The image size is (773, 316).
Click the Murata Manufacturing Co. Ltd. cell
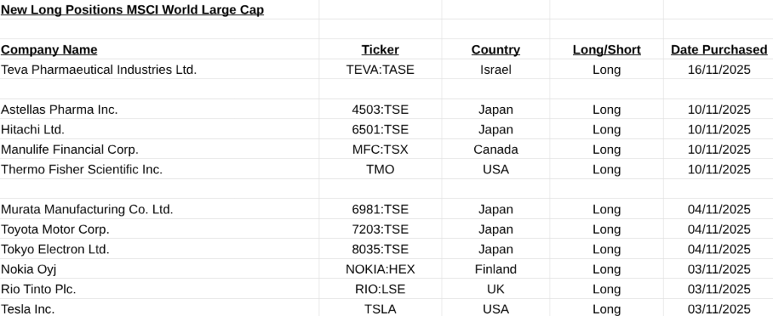tap(88, 210)
